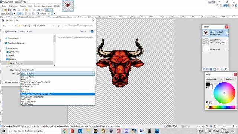Click the Open file folder icon
238x134 pixels.
coord(6,10)
